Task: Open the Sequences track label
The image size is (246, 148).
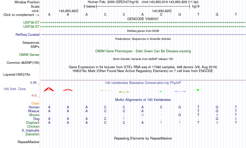Action: click(31, 42)
